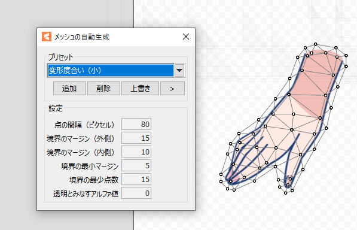Image resolution: width=357 pixels, height=230 pixels.
Task: Focus the 境界のマージン（内側） field
Action: (x=136, y=152)
